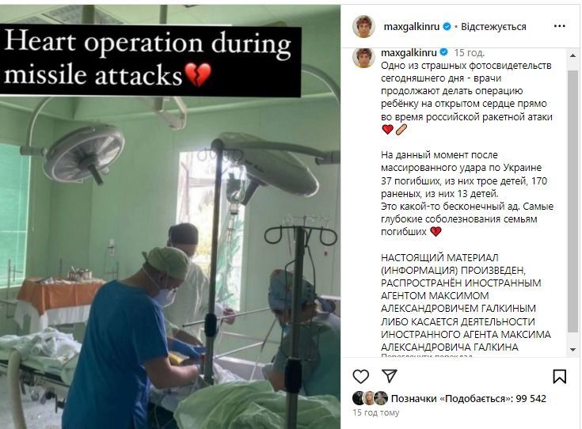Like the post with heart icon
This screenshot has width=582, height=429.
pyautogui.click(x=360, y=376)
